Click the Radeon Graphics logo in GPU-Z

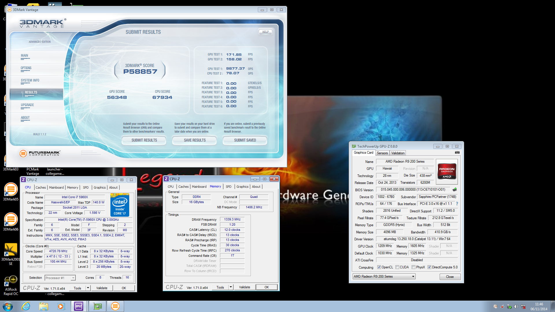click(447, 172)
